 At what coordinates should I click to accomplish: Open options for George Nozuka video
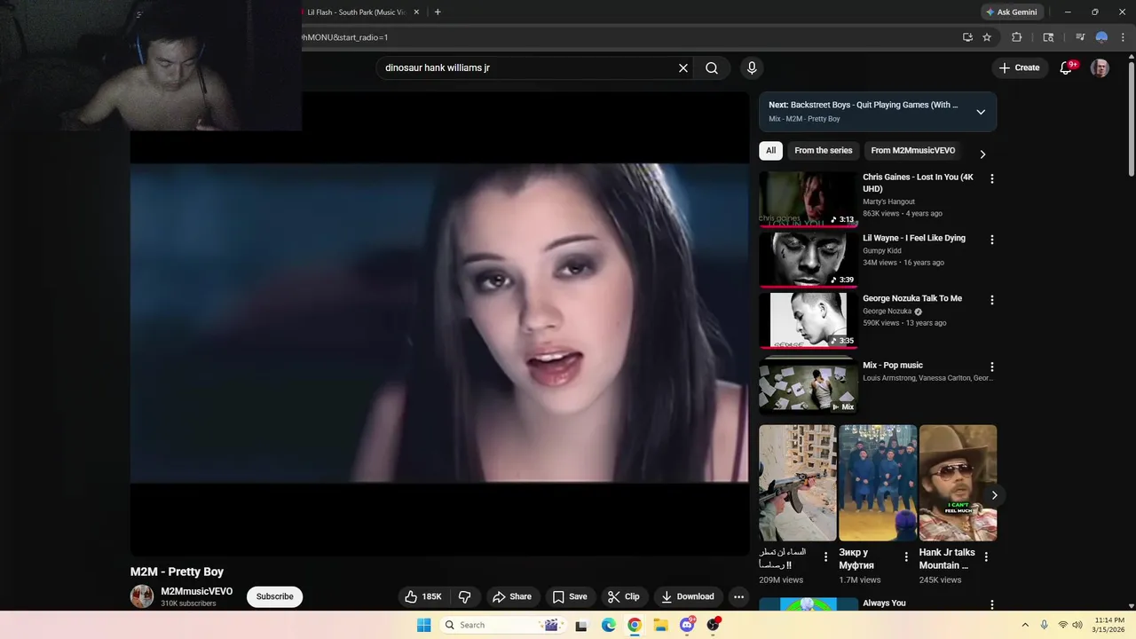point(992,300)
